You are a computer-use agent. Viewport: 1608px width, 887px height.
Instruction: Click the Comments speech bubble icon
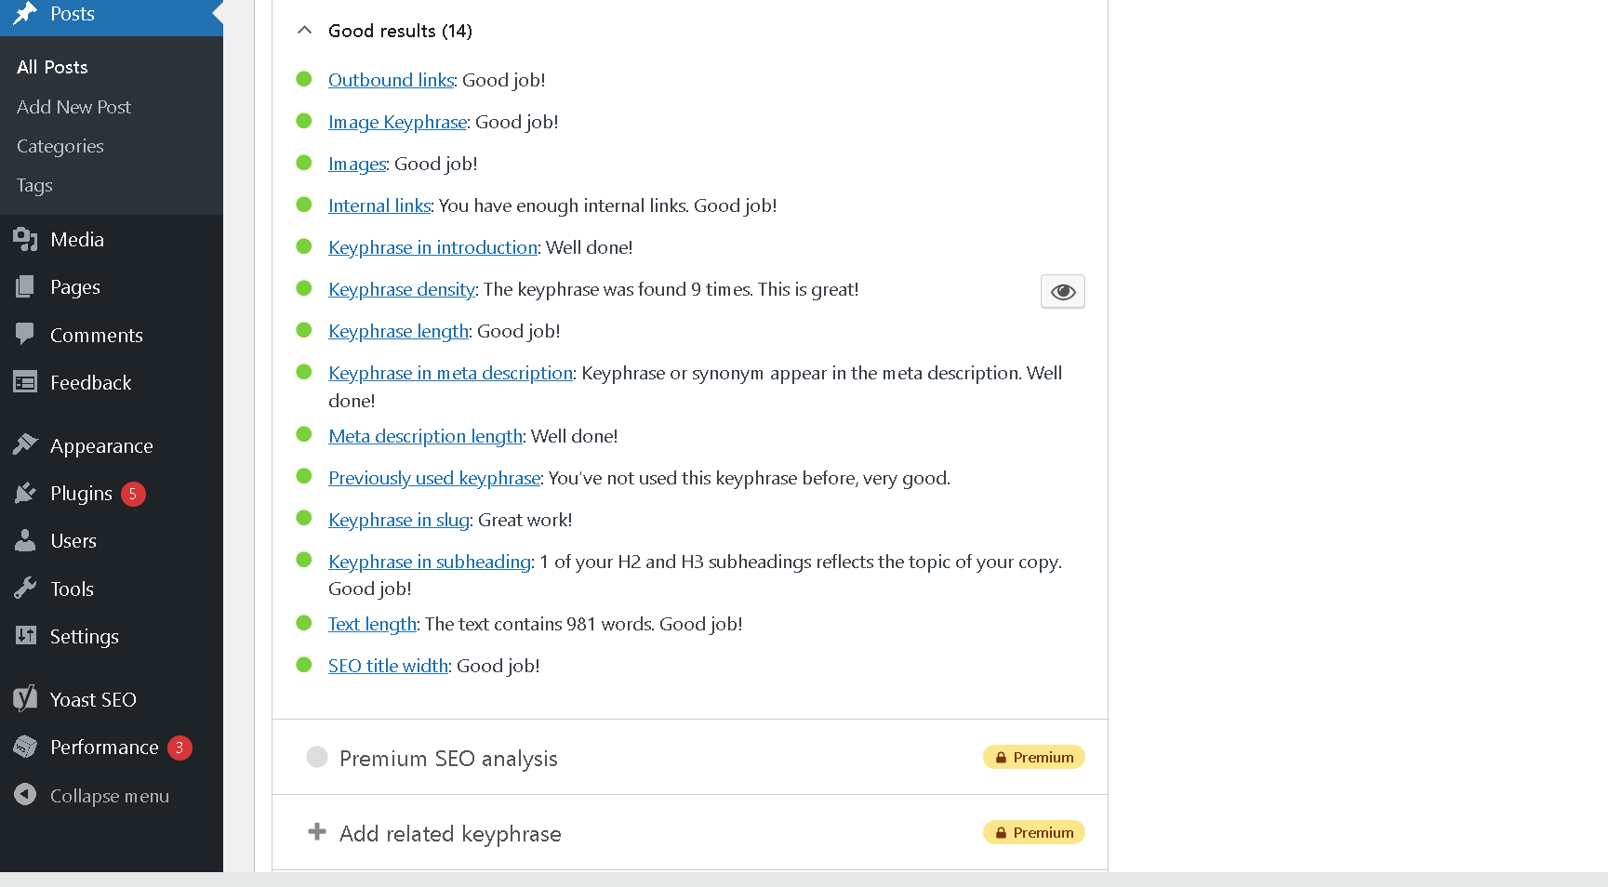[x=25, y=335]
